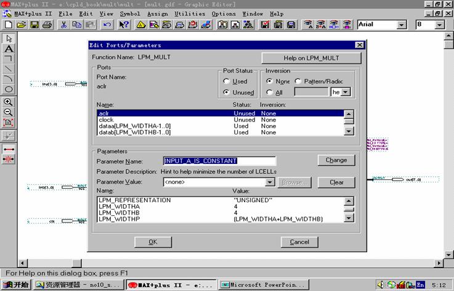This screenshot has width=454, height=291.
Task: Select the Text tool letter A
Action: pyautogui.click(x=9, y=49)
